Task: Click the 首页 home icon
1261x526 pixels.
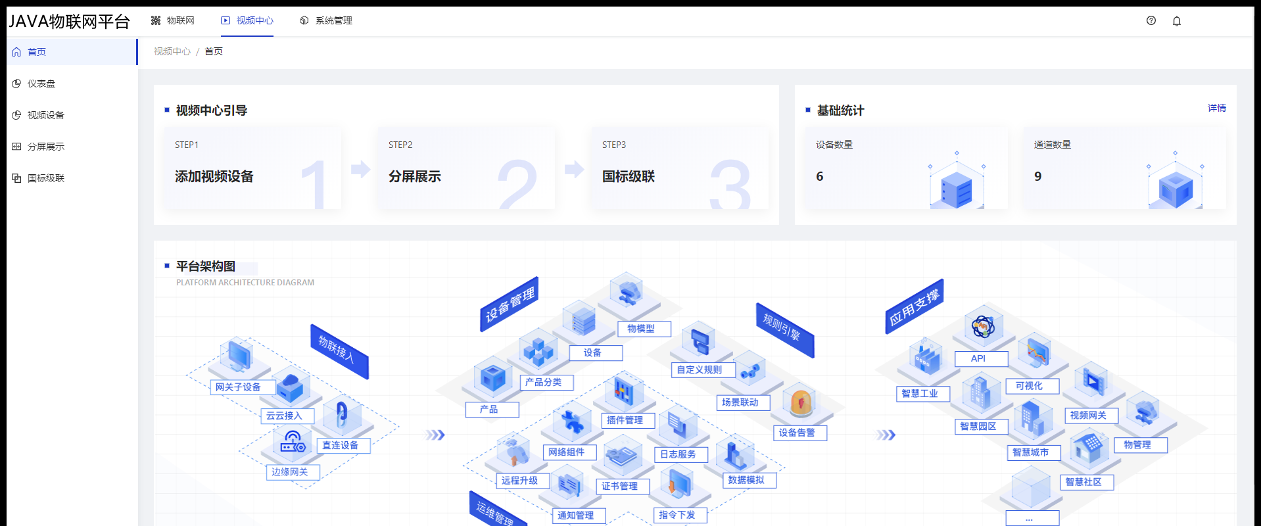Action: [16, 52]
